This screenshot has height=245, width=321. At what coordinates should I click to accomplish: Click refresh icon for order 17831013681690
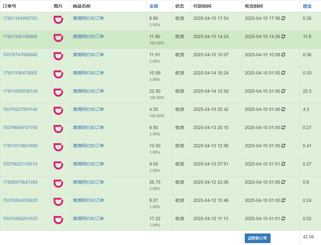coord(283,146)
